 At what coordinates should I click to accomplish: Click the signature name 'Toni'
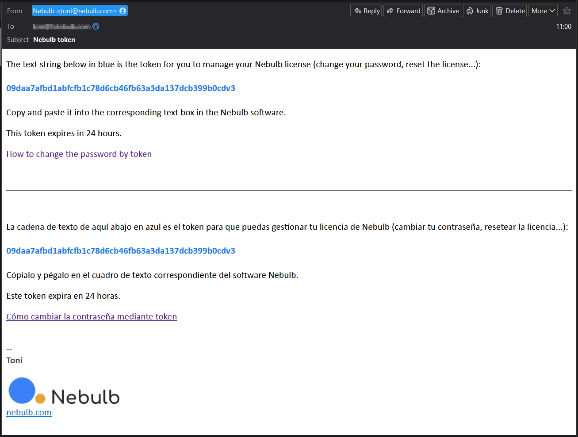pyautogui.click(x=14, y=360)
